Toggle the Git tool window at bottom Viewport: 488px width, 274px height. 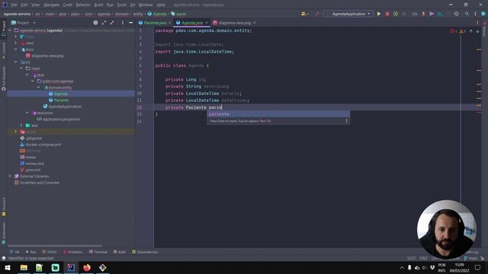click(14, 252)
